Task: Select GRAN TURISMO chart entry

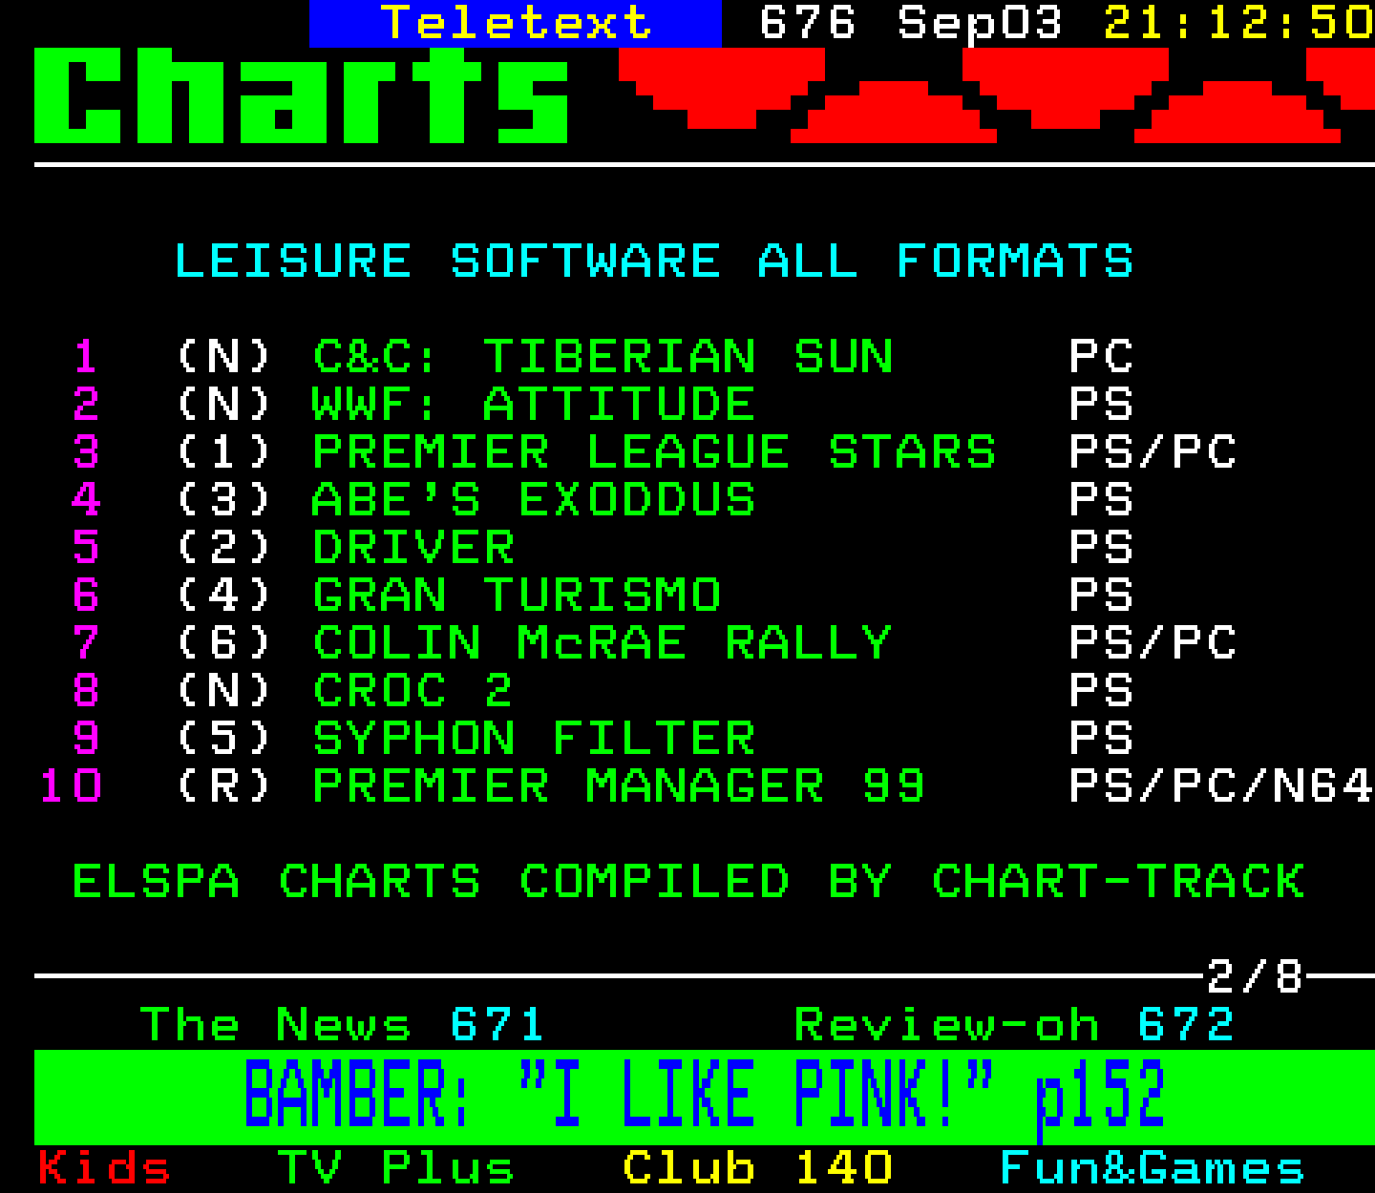Action: (x=517, y=596)
